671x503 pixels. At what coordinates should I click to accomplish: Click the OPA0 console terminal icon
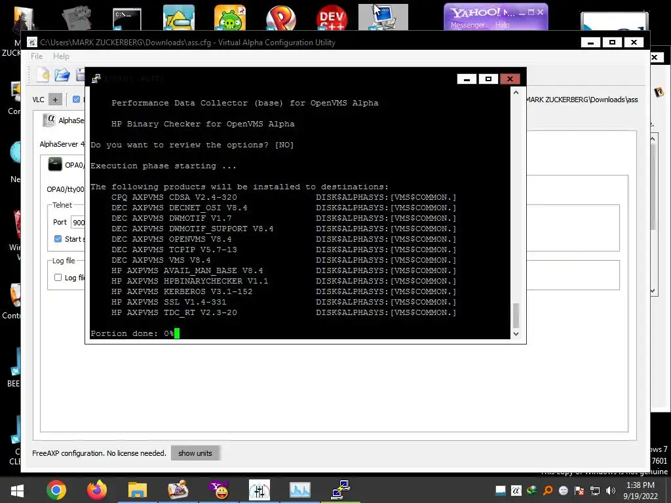click(55, 164)
